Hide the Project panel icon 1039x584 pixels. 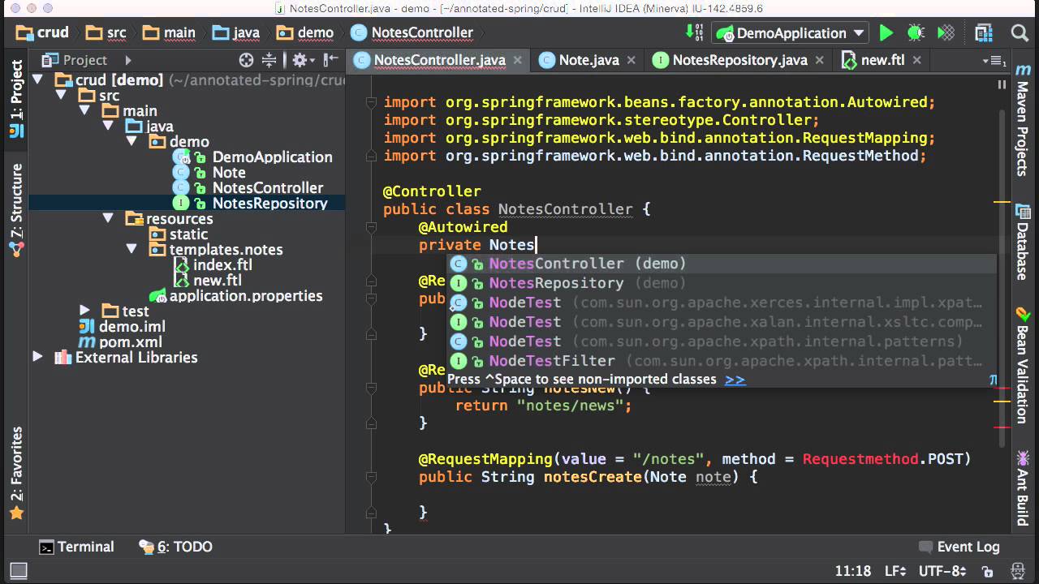(330, 60)
